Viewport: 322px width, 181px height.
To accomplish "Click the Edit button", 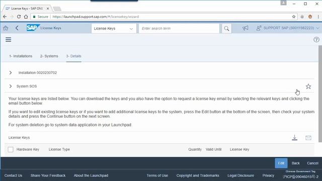I will pyautogui.click(x=281, y=163).
